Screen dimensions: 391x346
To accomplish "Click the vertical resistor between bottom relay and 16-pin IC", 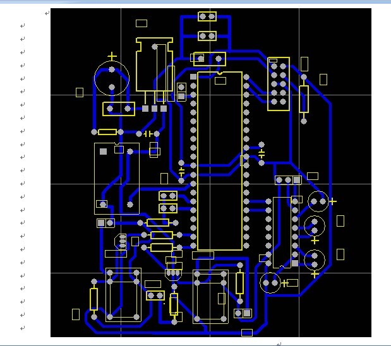I will click(240, 283).
